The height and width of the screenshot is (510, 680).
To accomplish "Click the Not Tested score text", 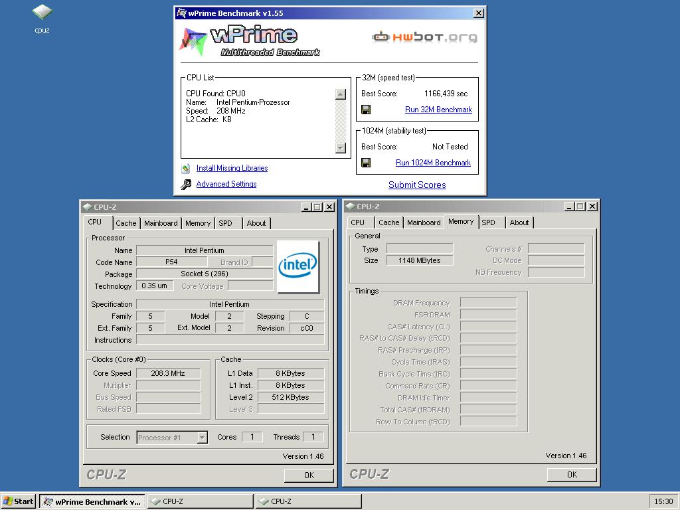I will (x=450, y=147).
